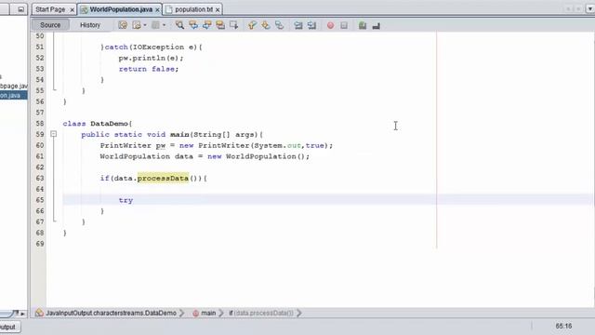Click the DataDemo class breadcrumb
Screen dimensions: 595x335
(x=111, y=313)
